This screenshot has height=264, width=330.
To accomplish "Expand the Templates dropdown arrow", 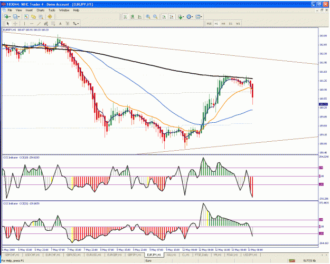I will (x=201, y=17).
